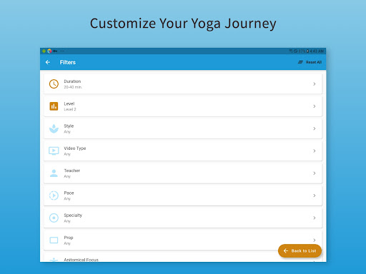Tap the orange Level bar chart icon
The image size is (366, 274).
(54, 106)
